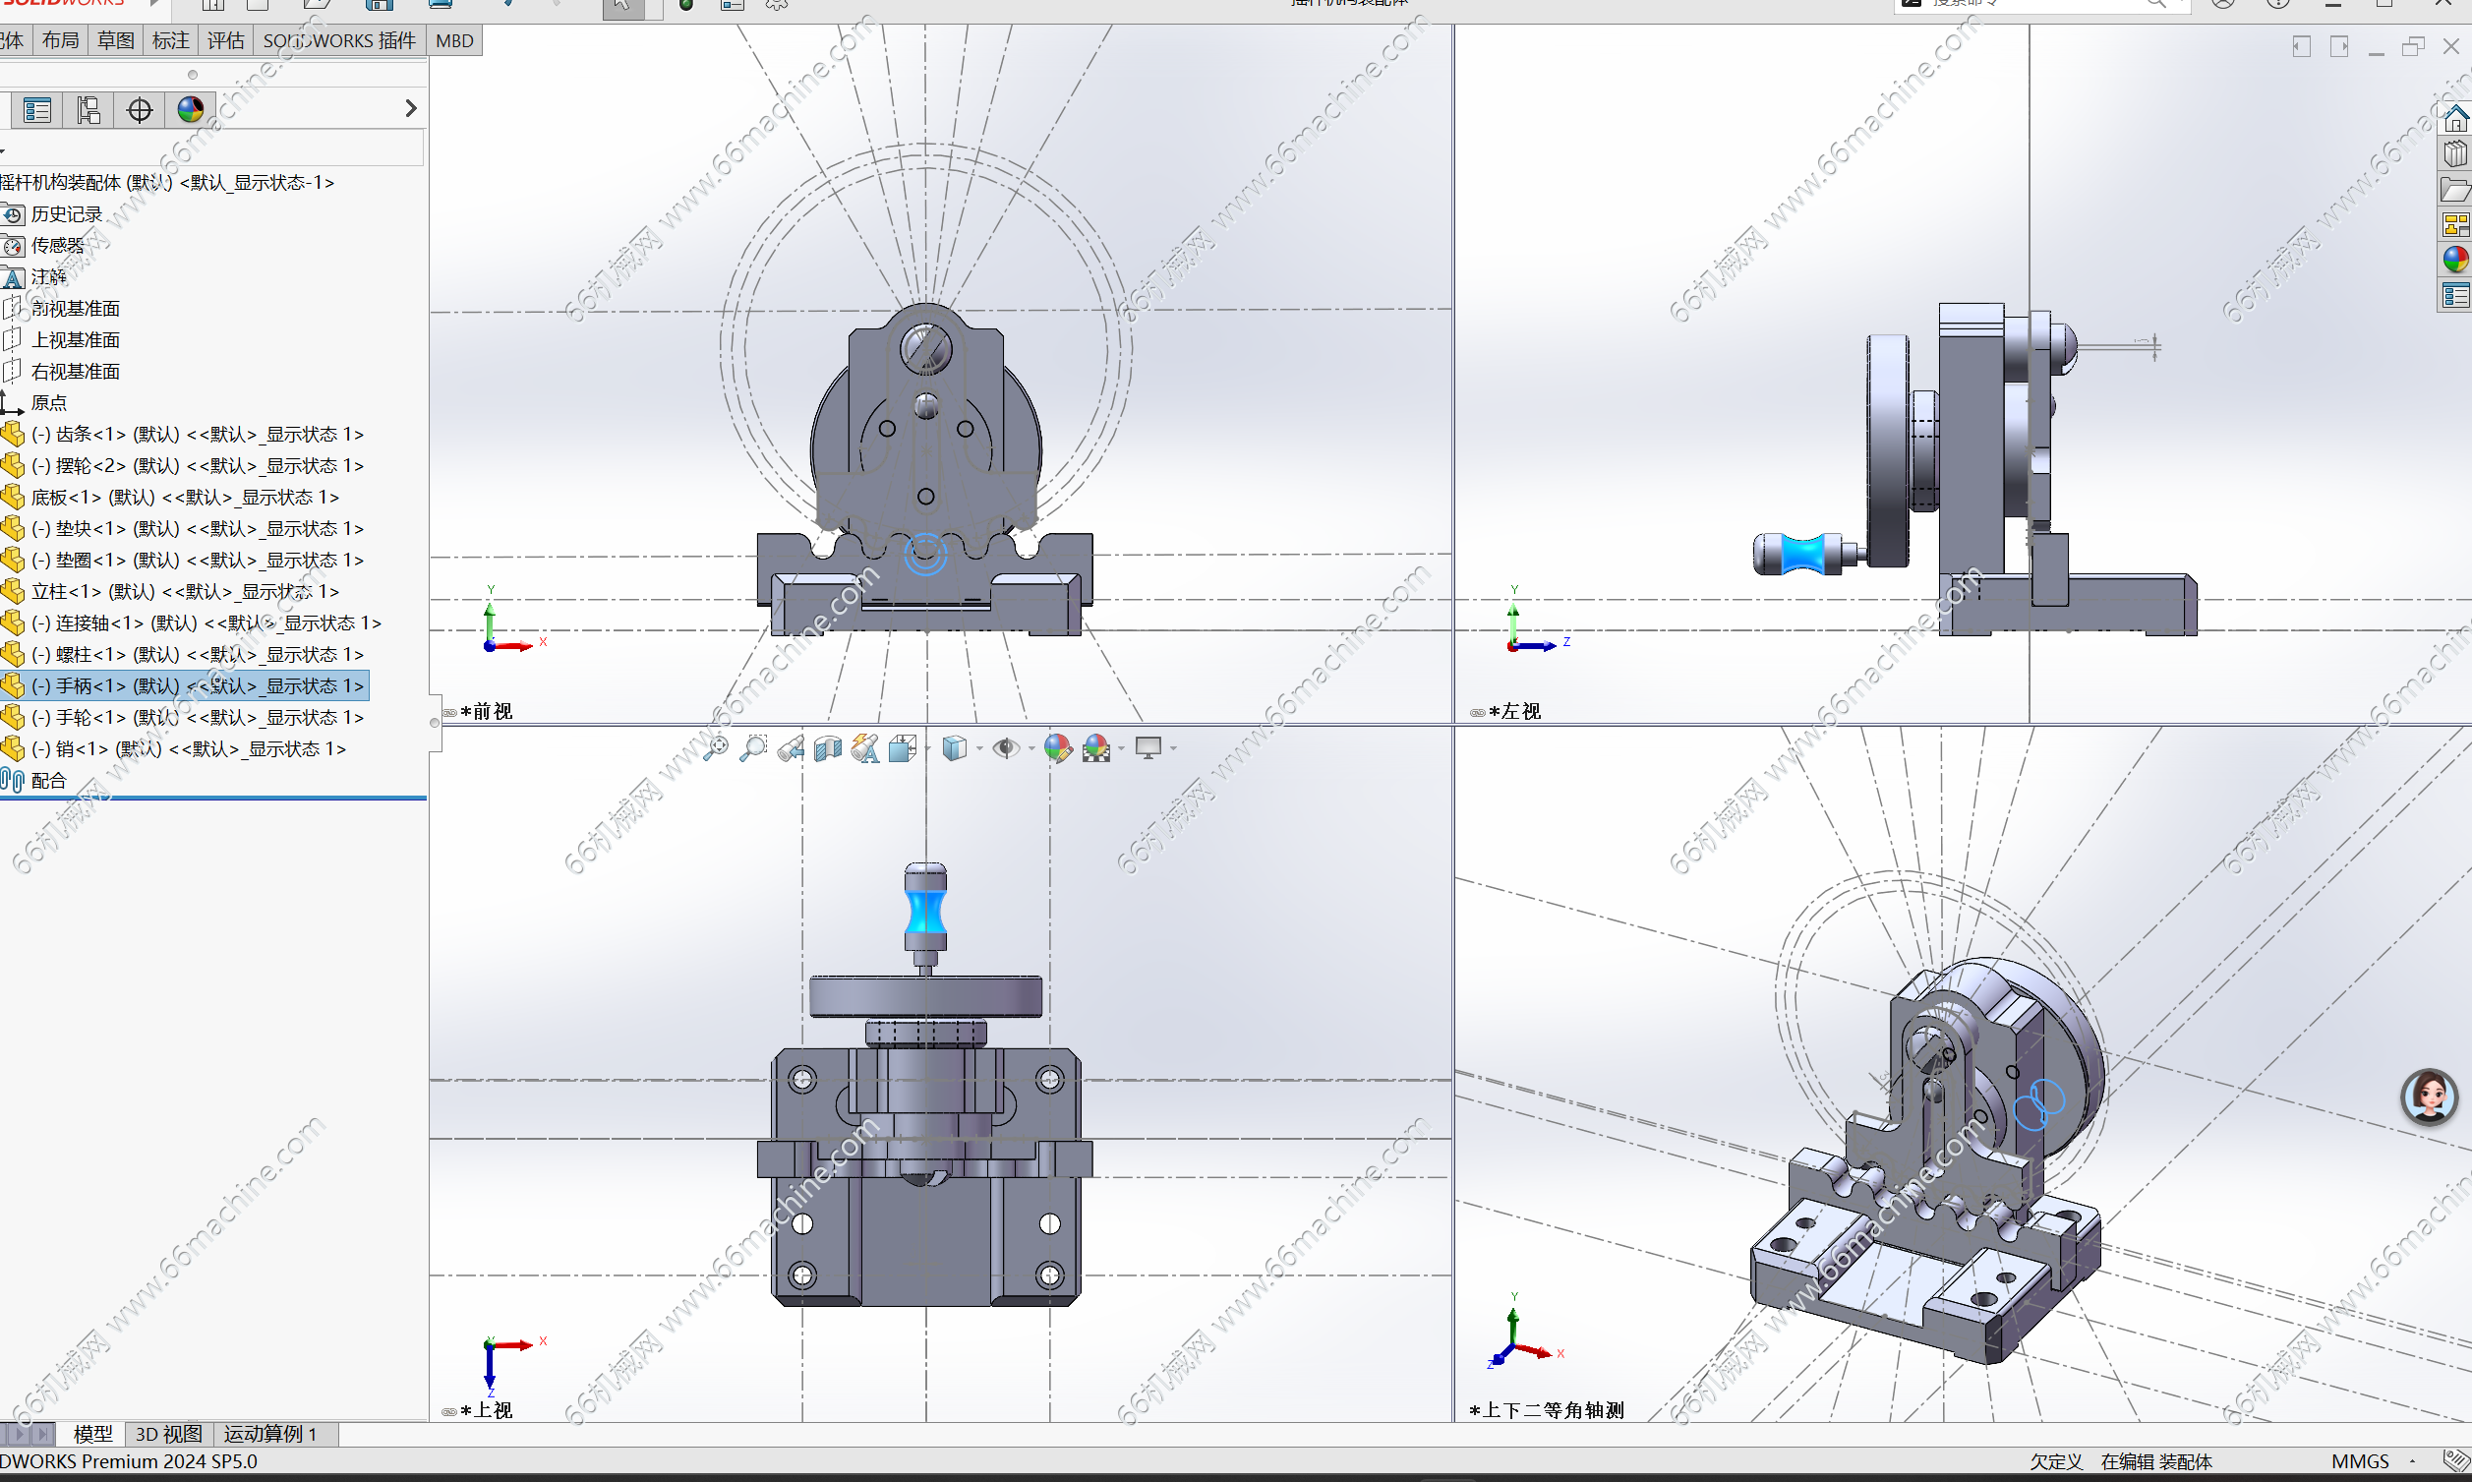Viewport: 2472px width, 1482px height.
Task: Open Edit Appearance color ball tool
Action: pos(1057,748)
